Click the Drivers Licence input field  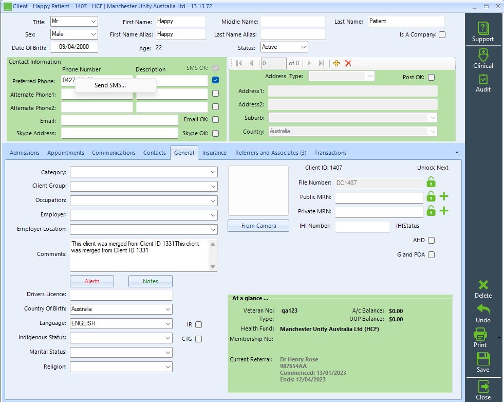pos(121,295)
